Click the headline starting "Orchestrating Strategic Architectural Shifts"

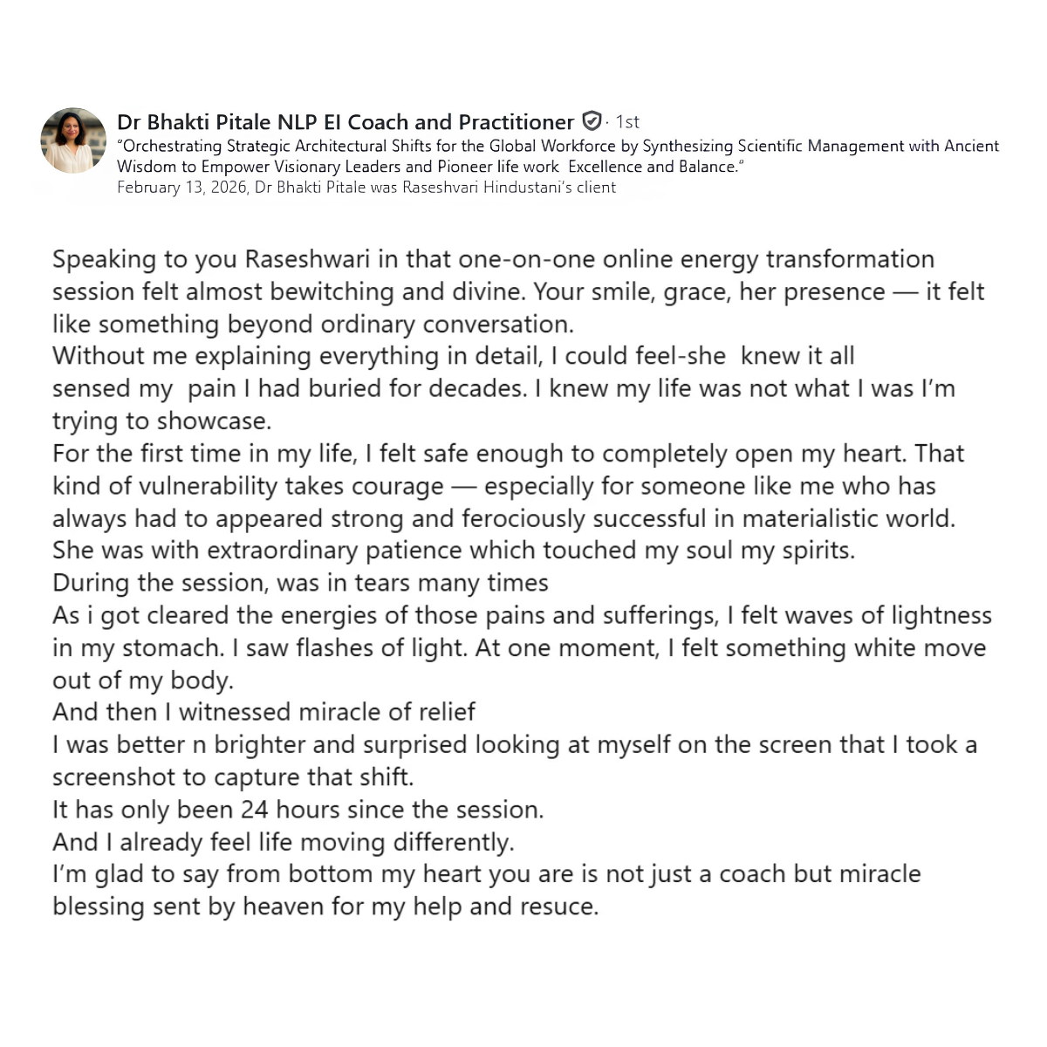click(x=558, y=146)
